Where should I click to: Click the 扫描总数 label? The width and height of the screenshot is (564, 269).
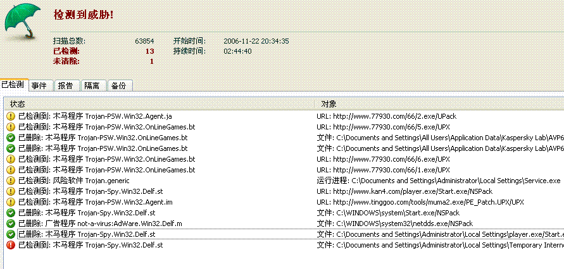pyautogui.click(x=70, y=41)
